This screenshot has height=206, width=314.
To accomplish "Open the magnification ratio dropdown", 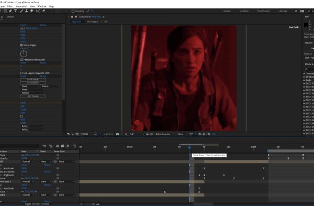I will point(86,134).
